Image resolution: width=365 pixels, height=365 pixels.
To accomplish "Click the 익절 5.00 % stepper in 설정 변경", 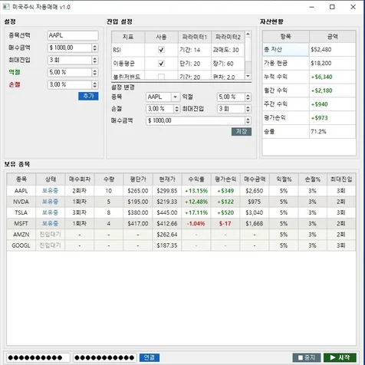I will click(248, 97).
